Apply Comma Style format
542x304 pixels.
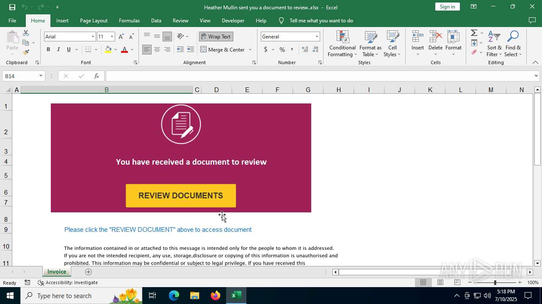tap(292, 49)
